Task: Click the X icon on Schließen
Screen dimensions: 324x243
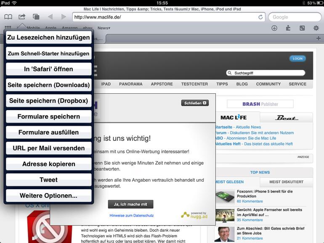Action: tap(204, 103)
